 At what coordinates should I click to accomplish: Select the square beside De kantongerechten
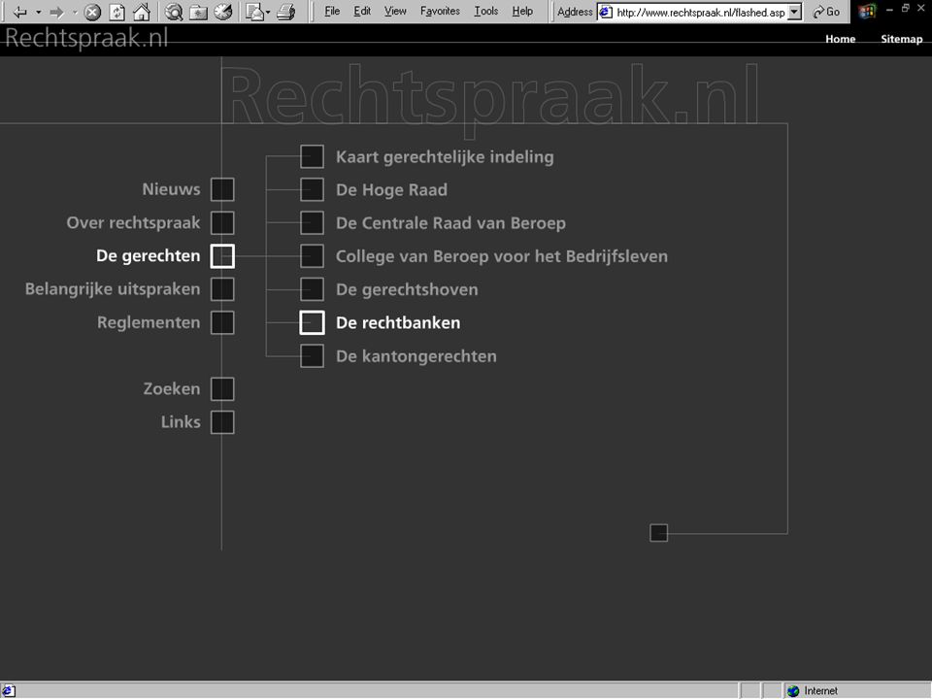point(312,356)
